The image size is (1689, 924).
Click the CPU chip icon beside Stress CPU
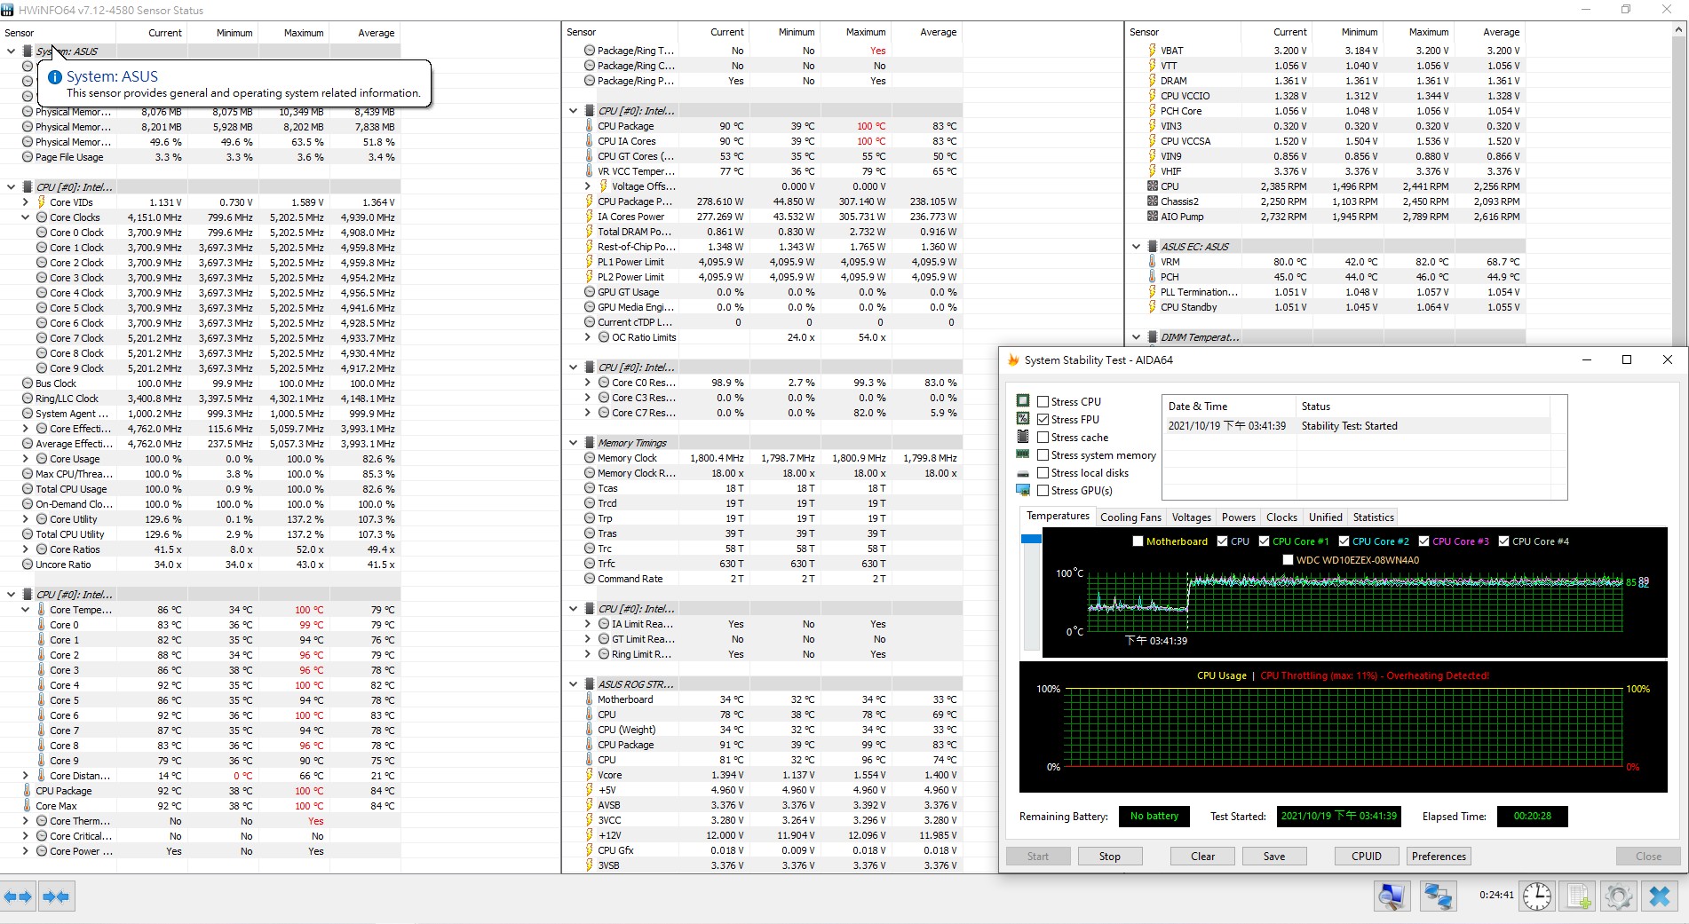[x=1023, y=401]
